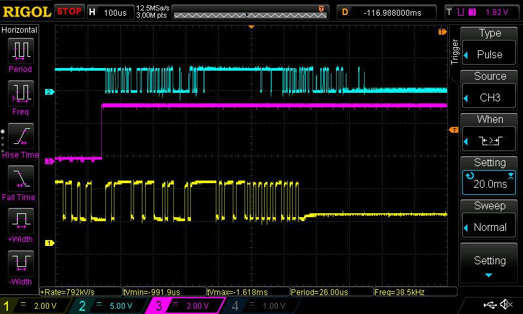Viewport: 523px width, 314px height.
Task: Click the channel 1 ground marker
Action: [50, 243]
